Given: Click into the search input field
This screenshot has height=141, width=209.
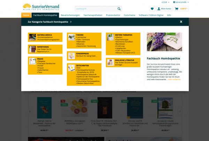Looking at the screenshot, I should click(95, 9).
